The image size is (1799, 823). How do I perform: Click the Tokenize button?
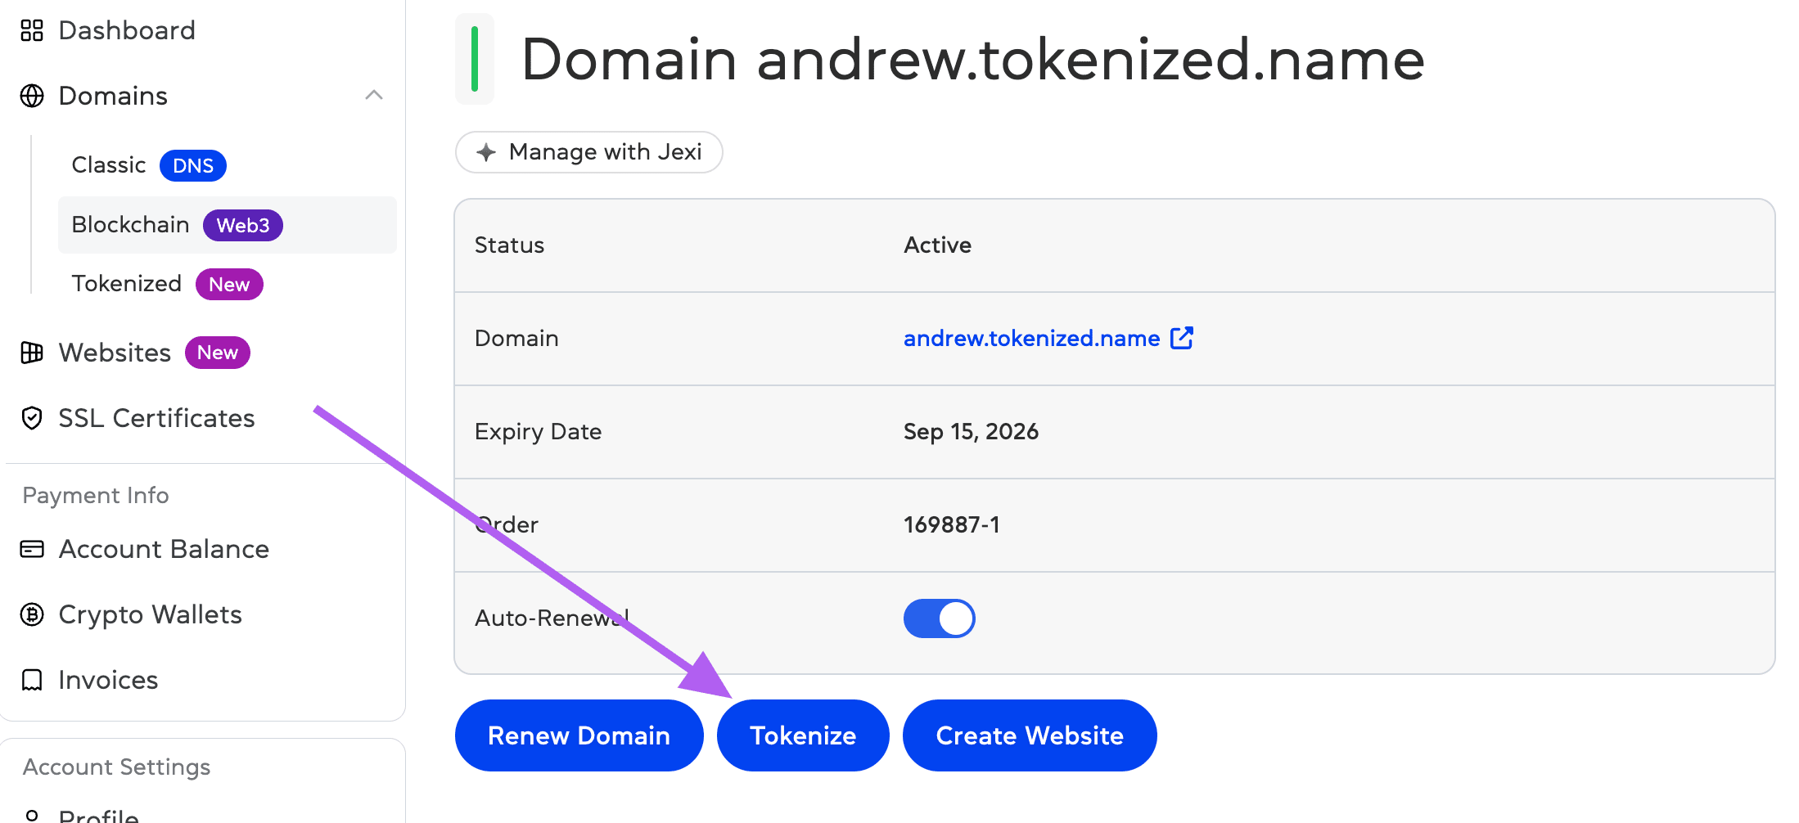pyautogui.click(x=802, y=735)
